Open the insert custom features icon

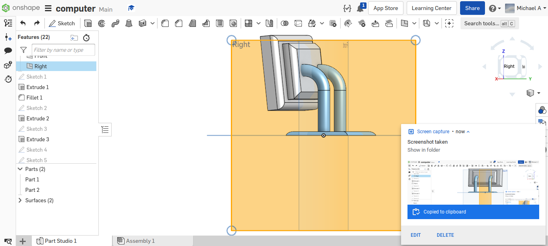click(x=449, y=23)
